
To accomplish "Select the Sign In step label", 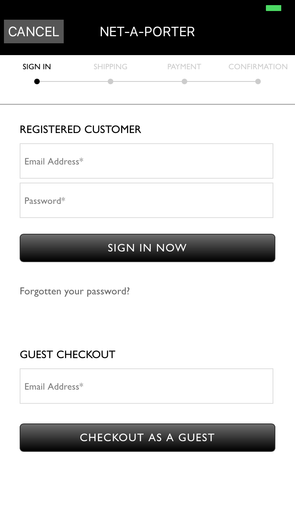I will [37, 67].
